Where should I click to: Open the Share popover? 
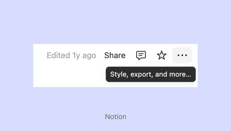115,55
